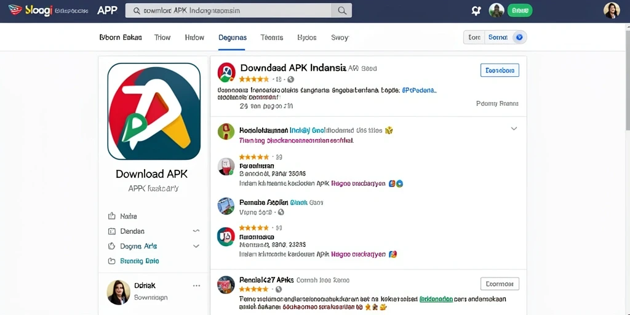Click the reaction icon after second review text
Viewport: 630px width, 315px height.
click(393, 254)
